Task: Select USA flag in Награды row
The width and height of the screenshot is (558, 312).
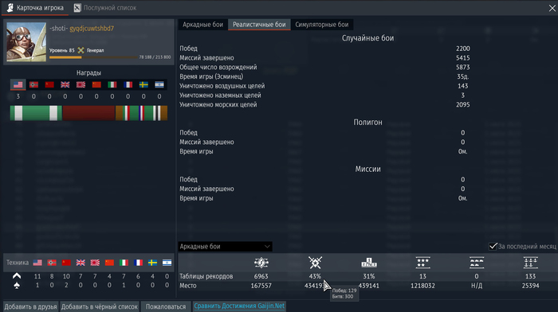Action: coord(18,84)
